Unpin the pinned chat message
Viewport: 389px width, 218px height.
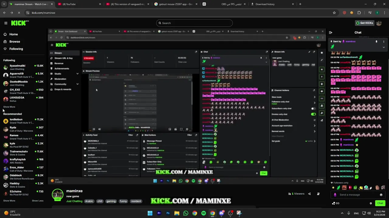pyautogui.click(x=376, y=41)
